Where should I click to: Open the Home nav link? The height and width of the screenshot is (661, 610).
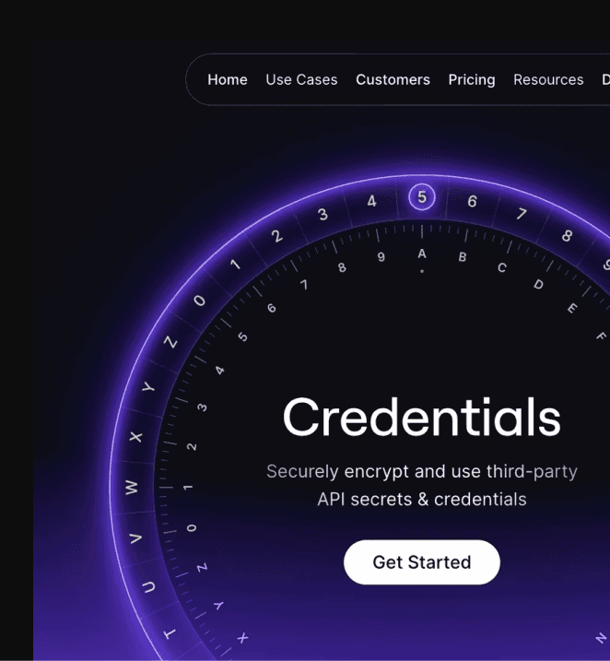point(227,79)
